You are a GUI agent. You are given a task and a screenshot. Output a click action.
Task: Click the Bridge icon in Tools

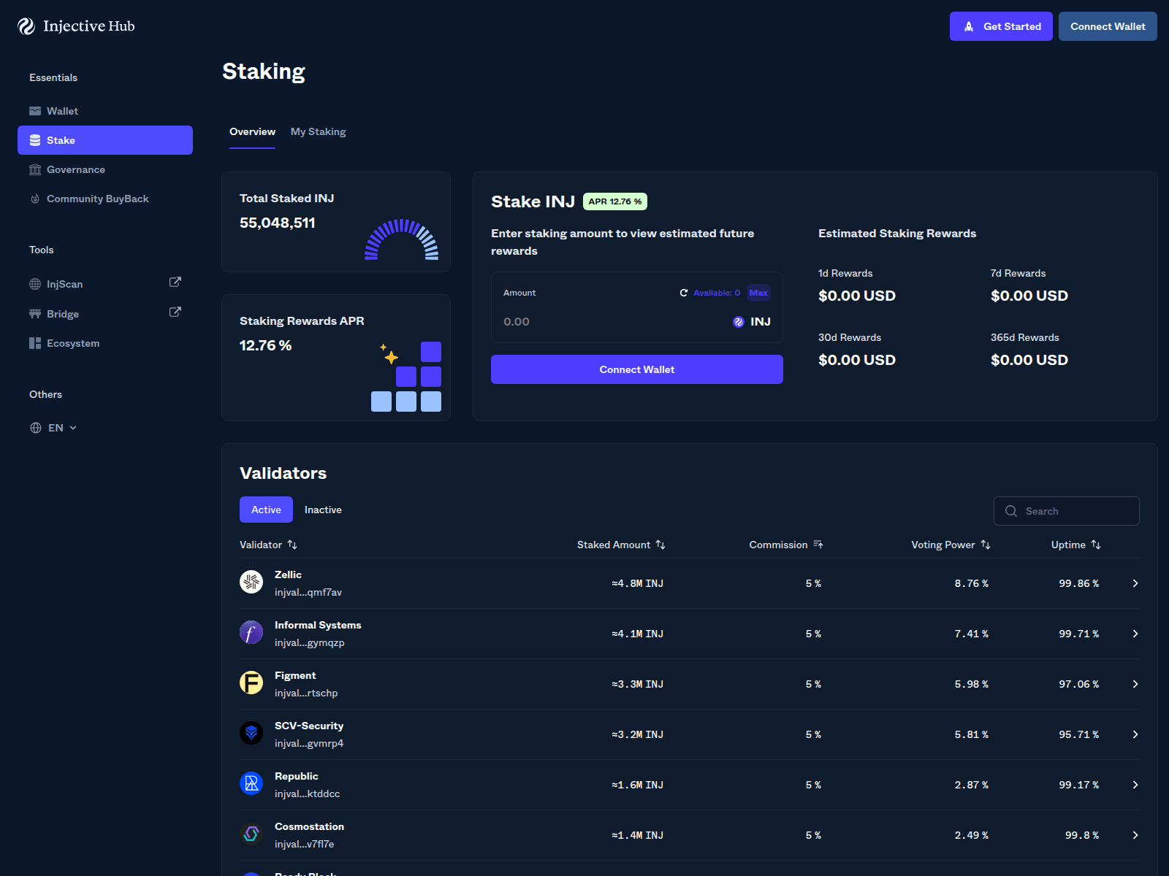pyautogui.click(x=35, y=314)
